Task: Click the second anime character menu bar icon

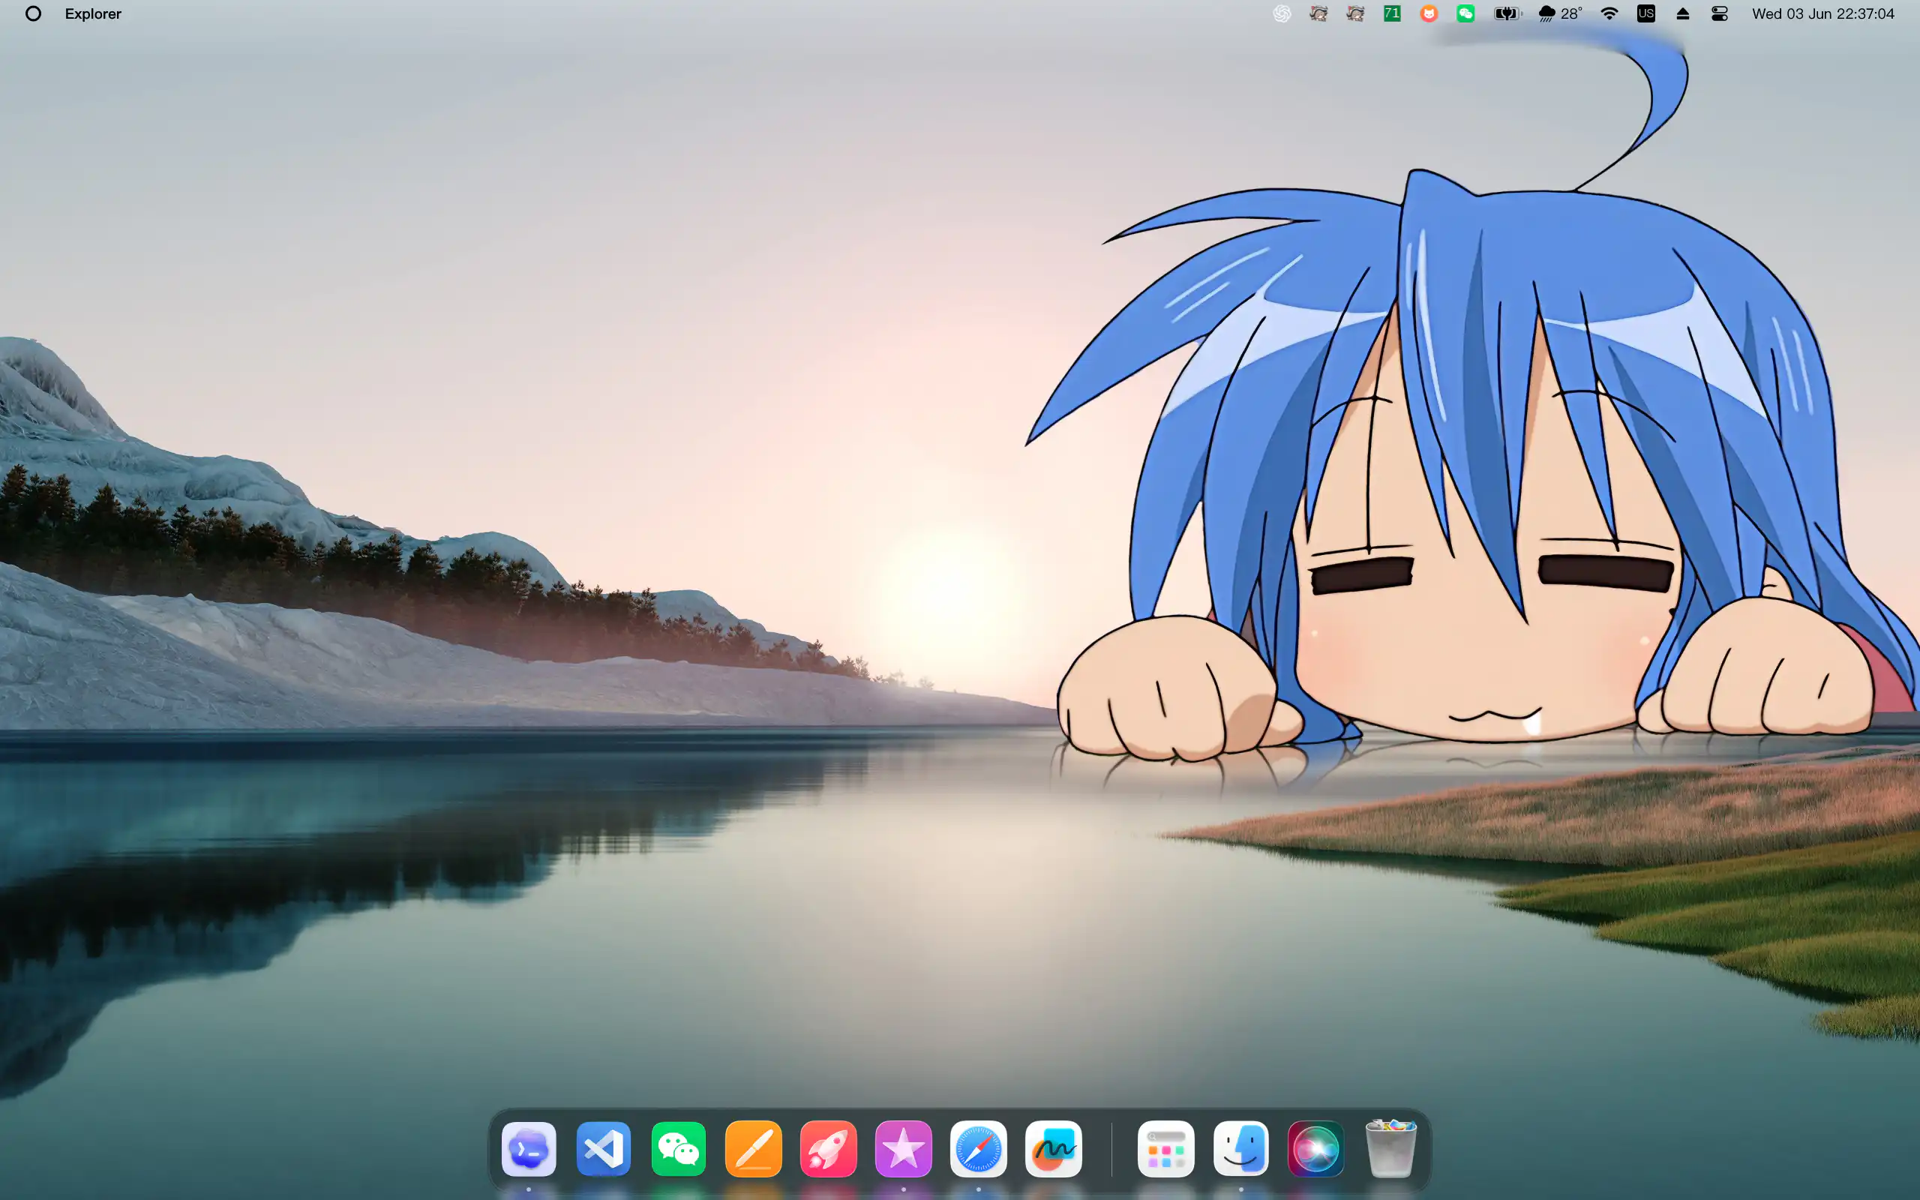Action: (x=1355, y=13)
